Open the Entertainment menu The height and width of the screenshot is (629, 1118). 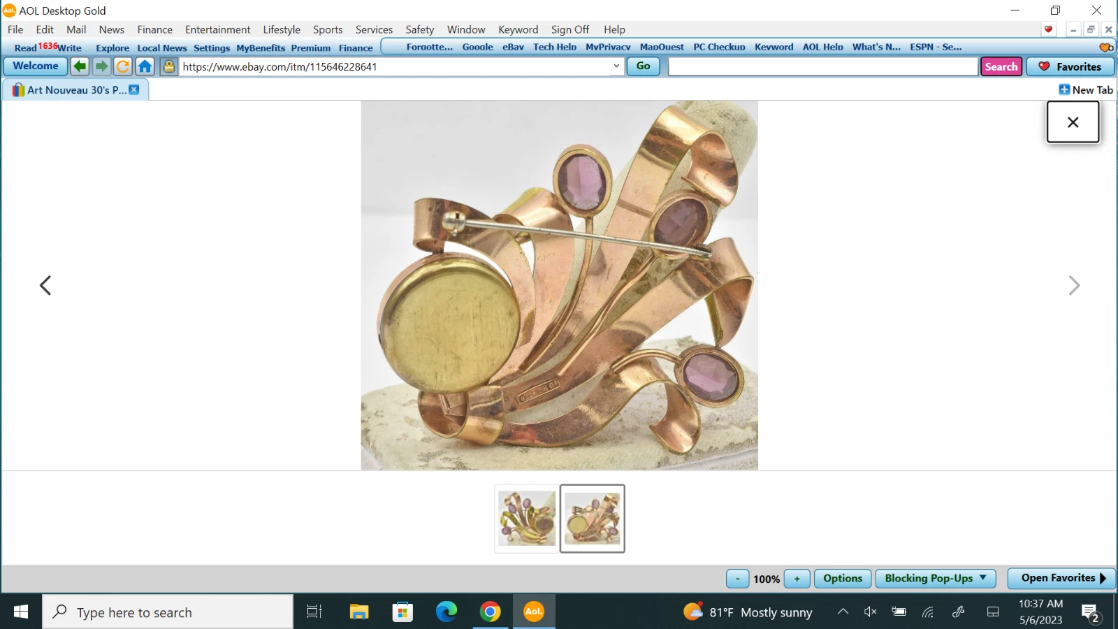tap(217, 29)
